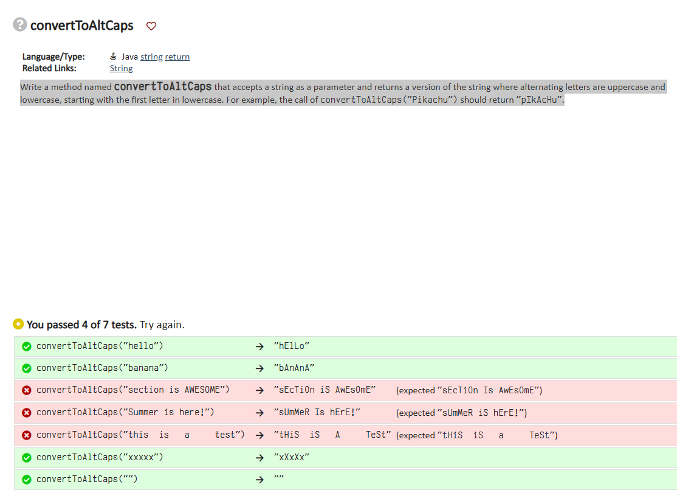This screenshot has width=677, height=493.
Task: Toggle the heart favorite icon
Action: (x=151, y=26)
